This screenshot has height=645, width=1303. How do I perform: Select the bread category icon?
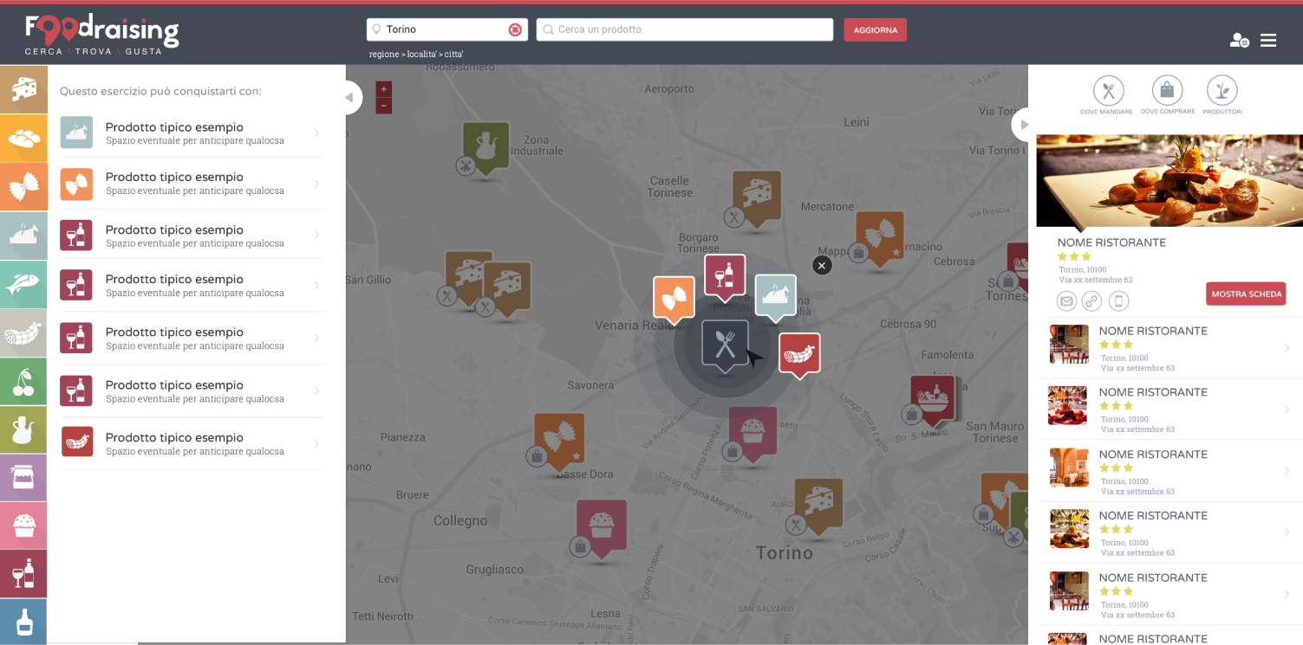point(23,139)
